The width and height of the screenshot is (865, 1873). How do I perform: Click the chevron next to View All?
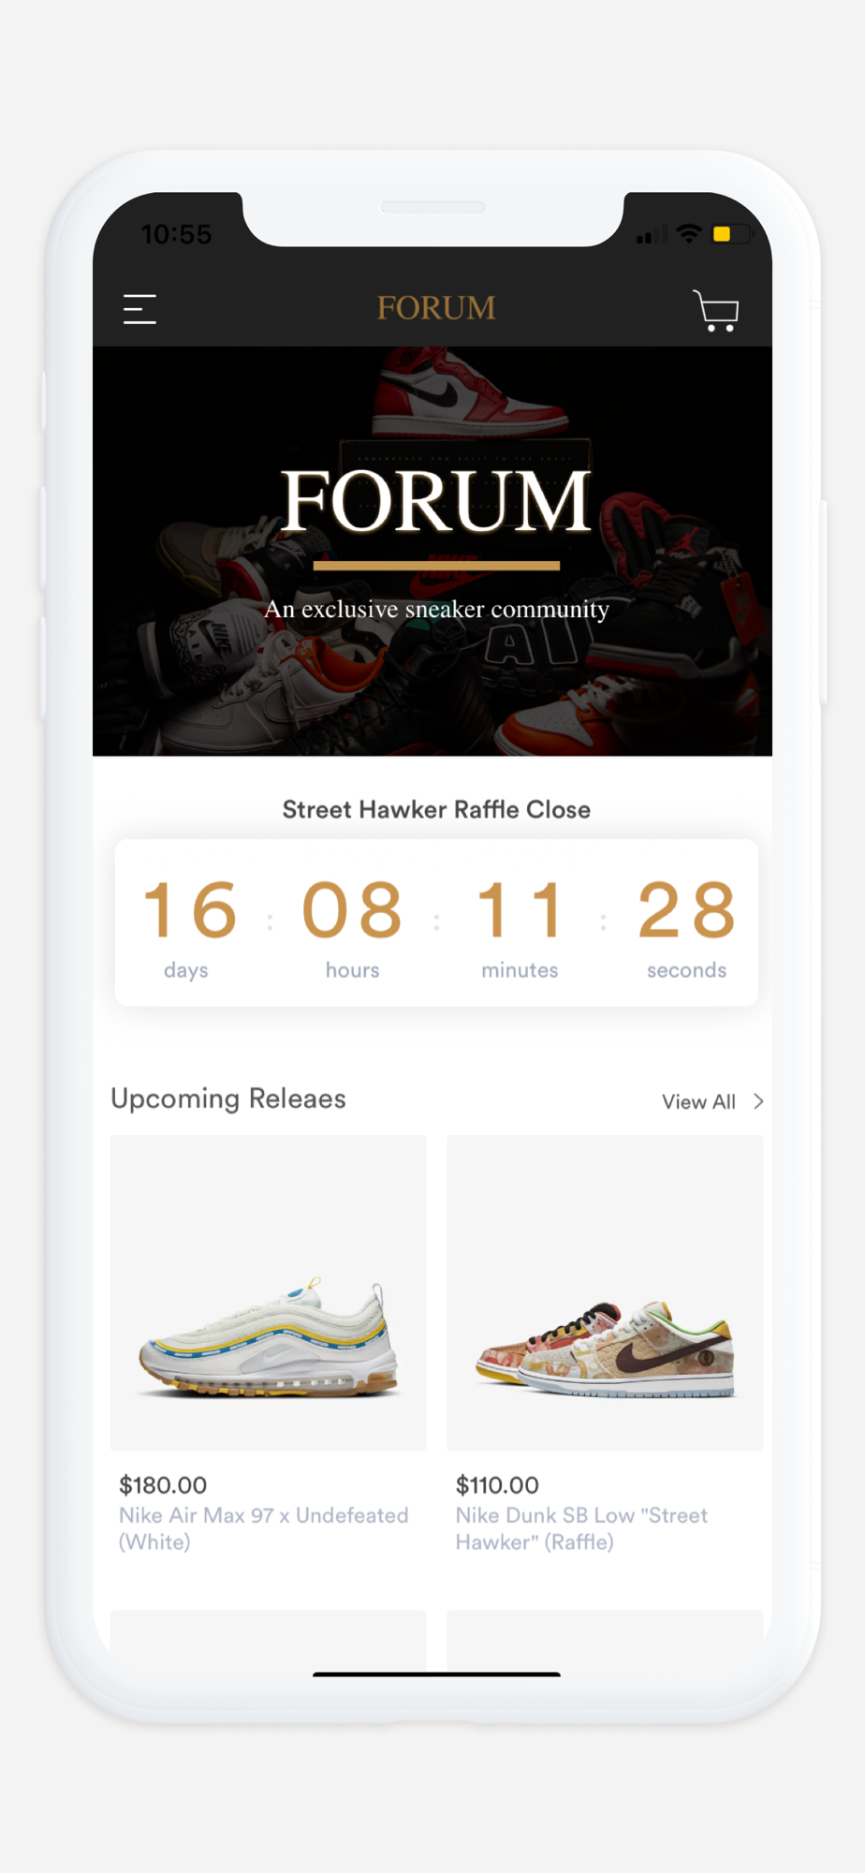pyautogui.click(x=758, y=1102)
